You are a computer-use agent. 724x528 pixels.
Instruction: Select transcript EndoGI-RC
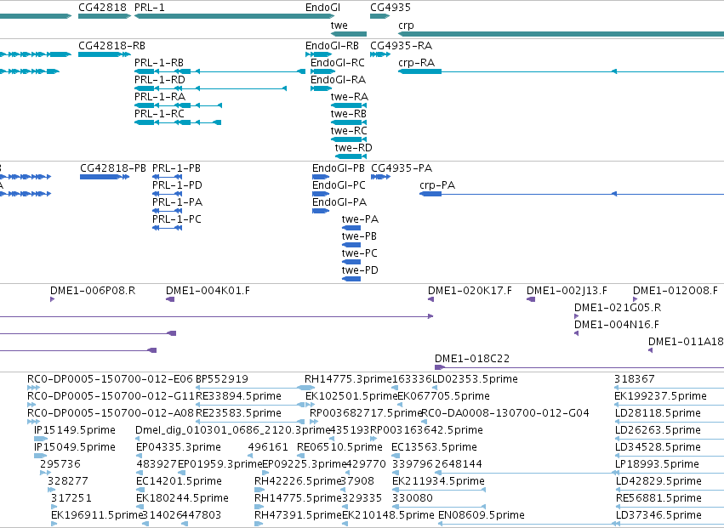[323, 71]
